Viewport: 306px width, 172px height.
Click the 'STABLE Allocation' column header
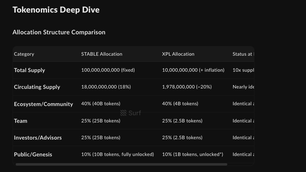(102, 54)
